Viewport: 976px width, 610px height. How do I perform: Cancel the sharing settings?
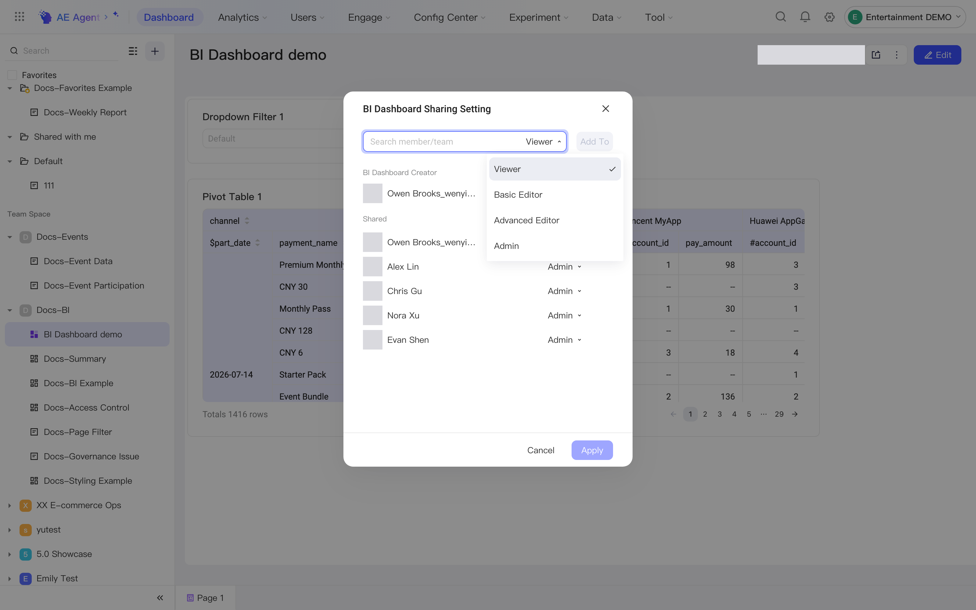(x=540, y=450)
